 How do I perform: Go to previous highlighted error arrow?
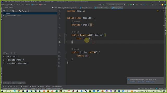coord(161,11)
